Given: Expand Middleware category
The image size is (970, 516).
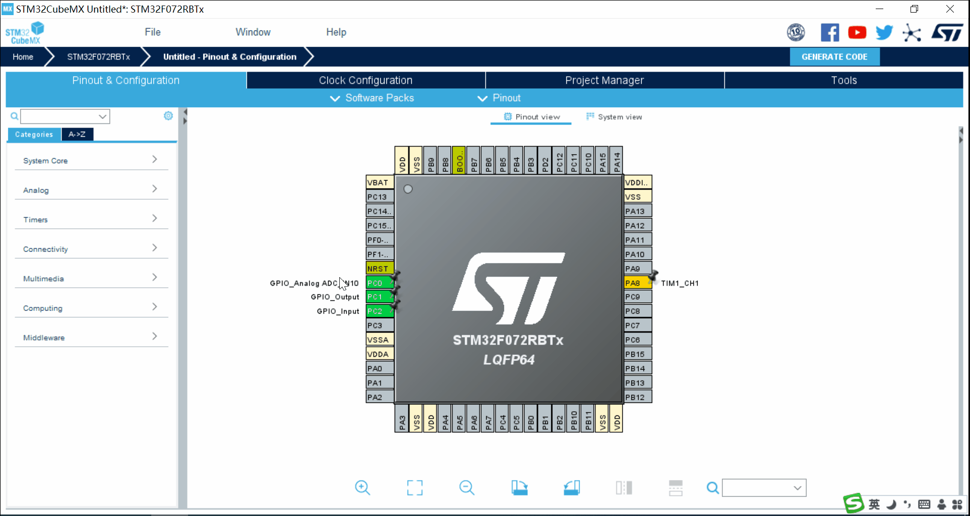Looking at the screenshot, I should pos(91,337).
